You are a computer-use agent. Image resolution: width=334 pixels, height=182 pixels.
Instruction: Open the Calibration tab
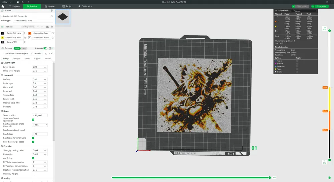pyautogui.click(x=85, y=6)
